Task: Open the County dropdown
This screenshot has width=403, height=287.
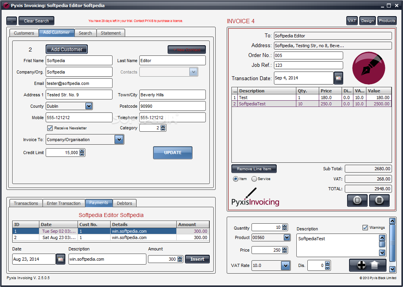Action: pos(89,106)
